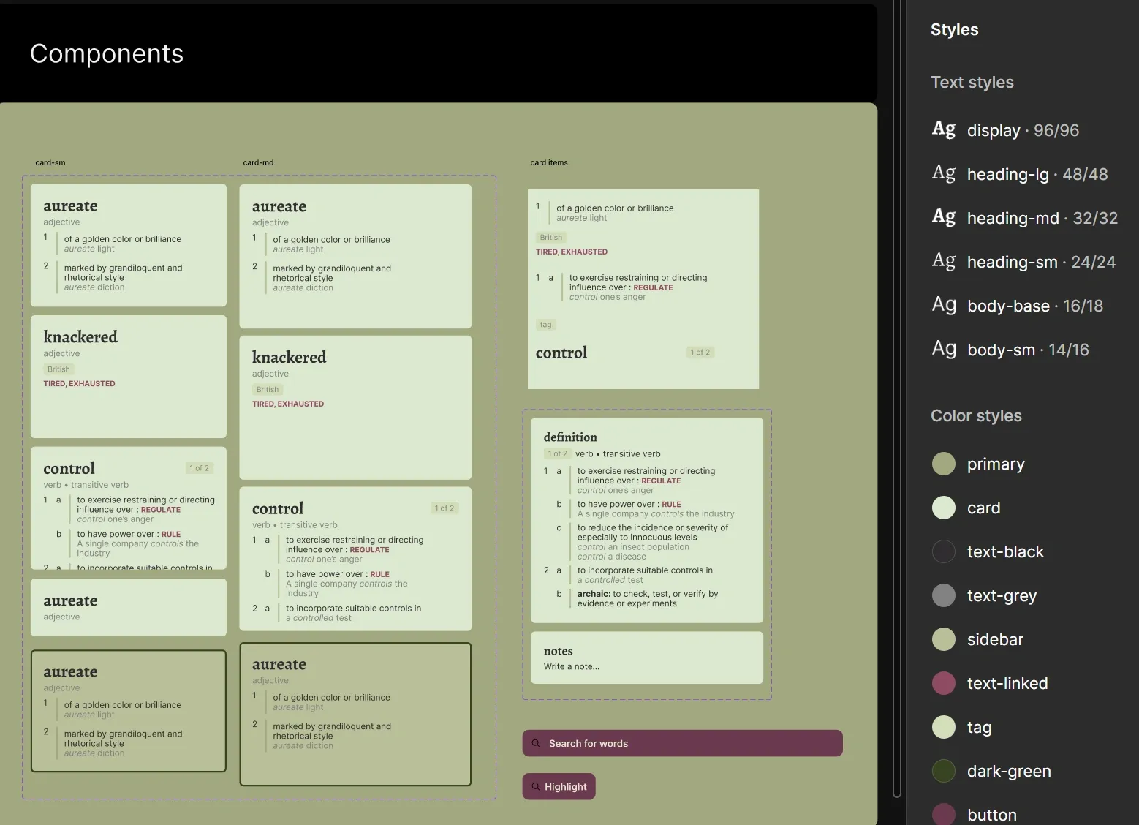
Task: Select the control card under card-sm
Action: 129,508
